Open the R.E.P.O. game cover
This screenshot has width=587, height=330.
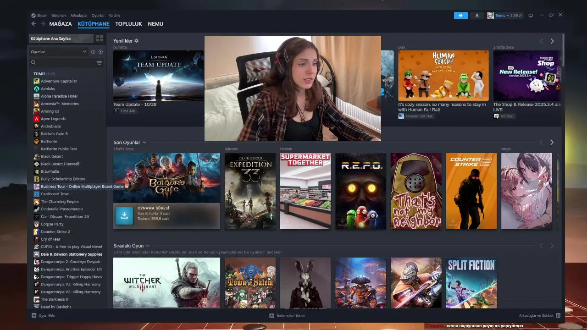[361, 191]
